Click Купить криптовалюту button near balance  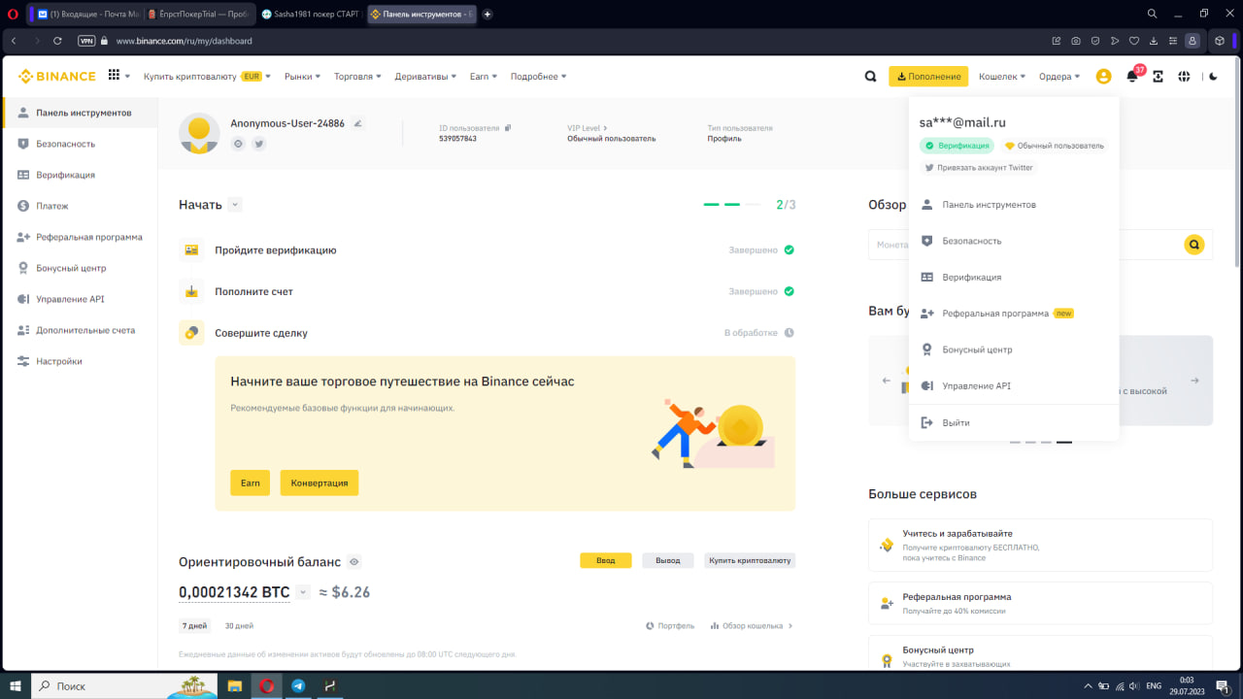click(750, 560)
